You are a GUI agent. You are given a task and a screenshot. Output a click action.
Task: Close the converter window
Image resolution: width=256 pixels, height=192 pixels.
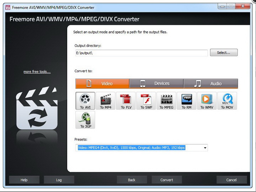point(242,6)
